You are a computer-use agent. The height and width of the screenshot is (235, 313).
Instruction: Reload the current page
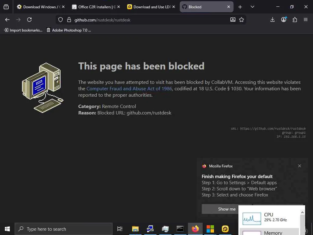(x=29, y=20)
